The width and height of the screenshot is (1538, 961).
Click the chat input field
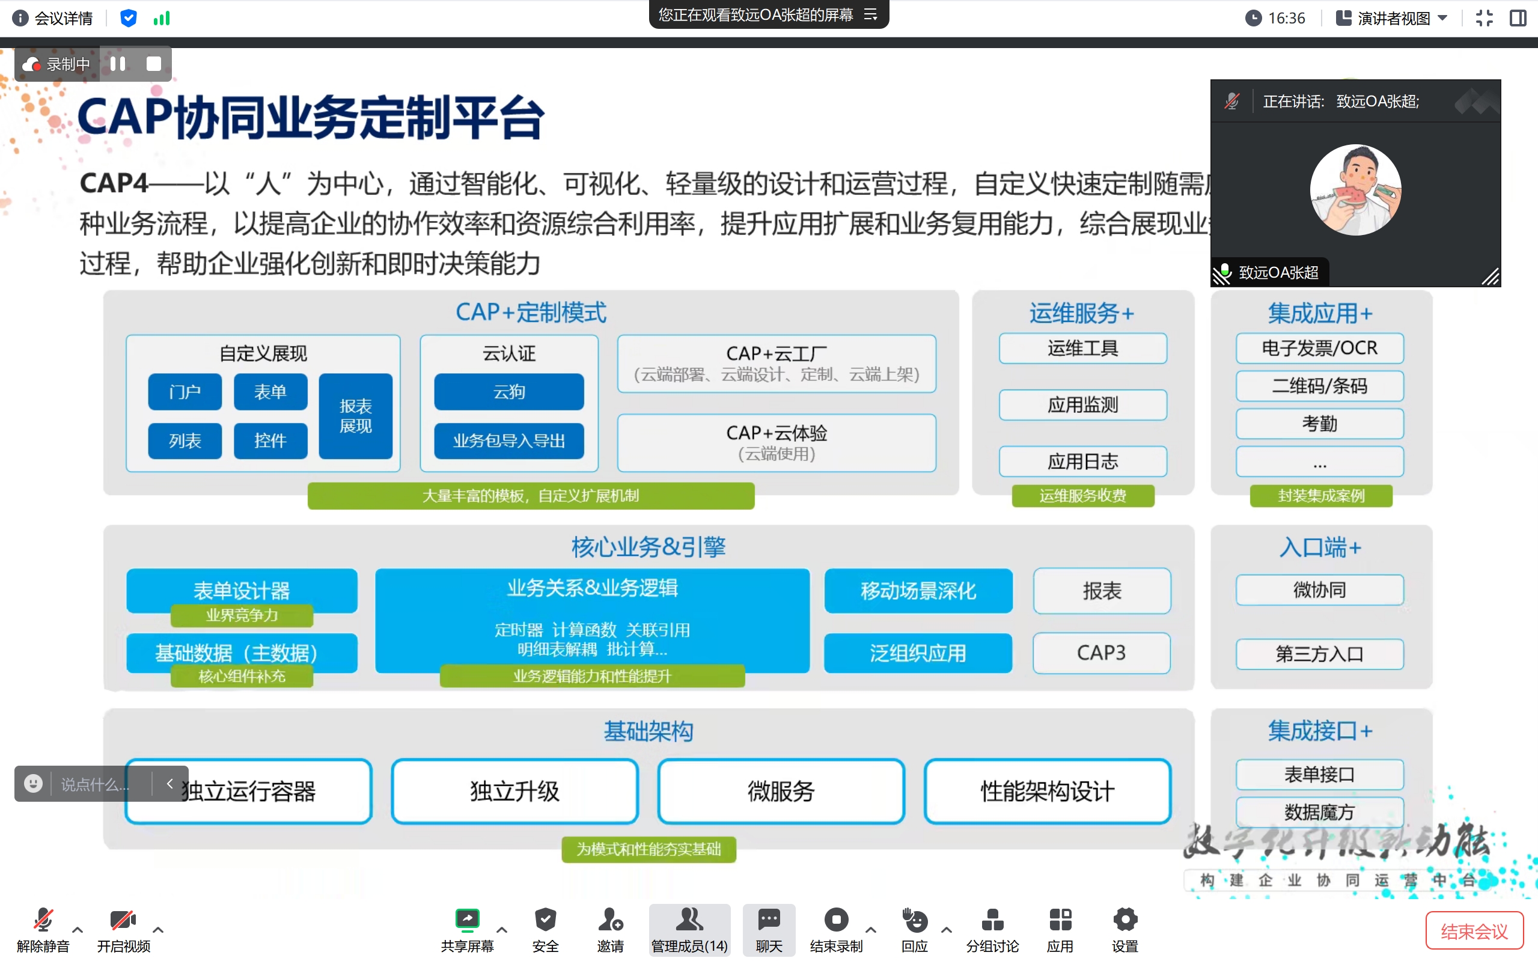(x=96, y=784)
